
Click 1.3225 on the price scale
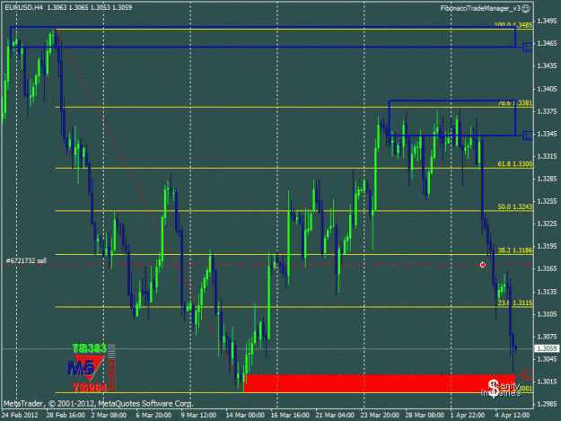(x=548, y=224)
